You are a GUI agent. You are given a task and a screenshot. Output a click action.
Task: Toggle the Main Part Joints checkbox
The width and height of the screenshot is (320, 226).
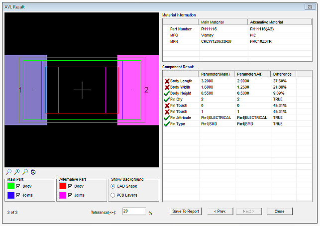(19, 195)
